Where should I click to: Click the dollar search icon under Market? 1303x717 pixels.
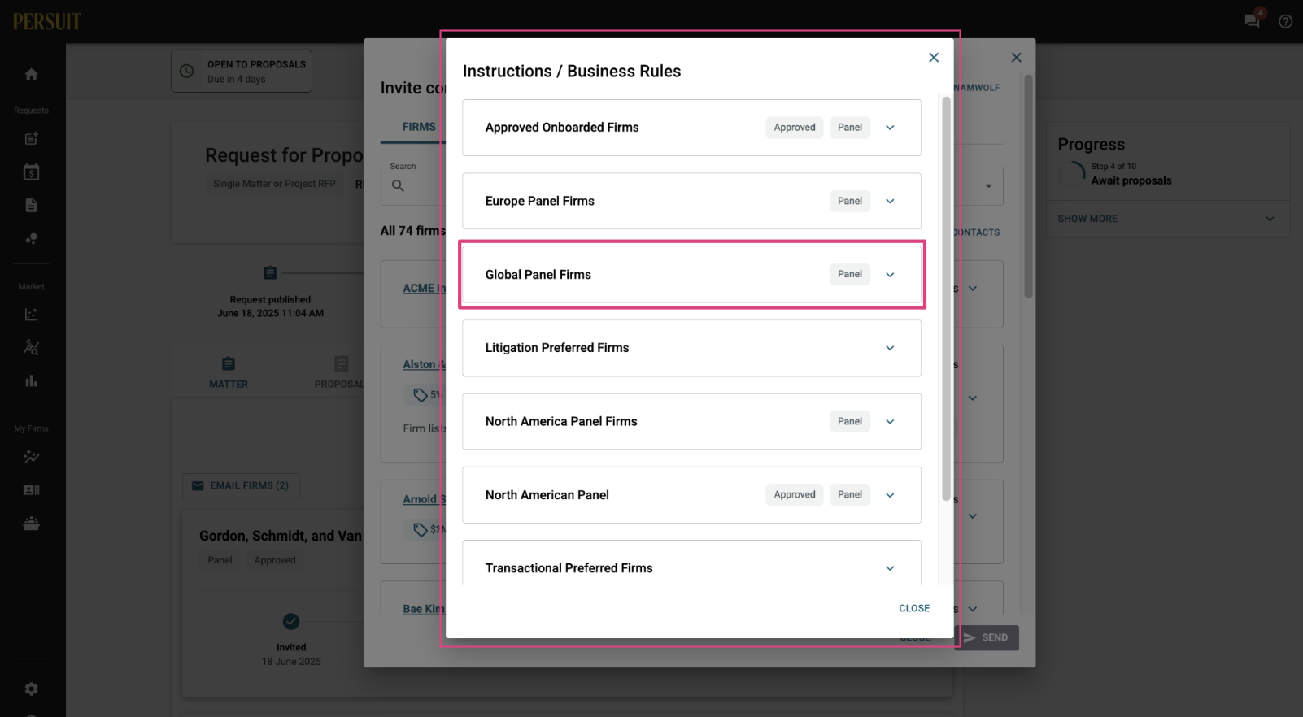pos(31,348)
